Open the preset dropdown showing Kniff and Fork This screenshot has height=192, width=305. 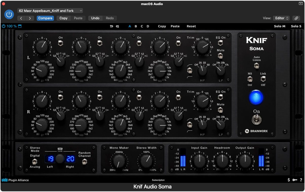coord(50,11)
